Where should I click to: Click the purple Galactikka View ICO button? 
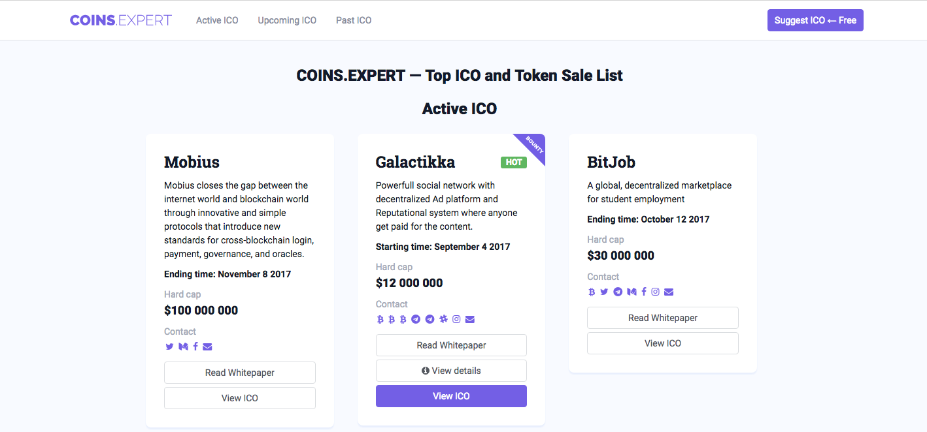pyautogui.click(x=451, y=396)
